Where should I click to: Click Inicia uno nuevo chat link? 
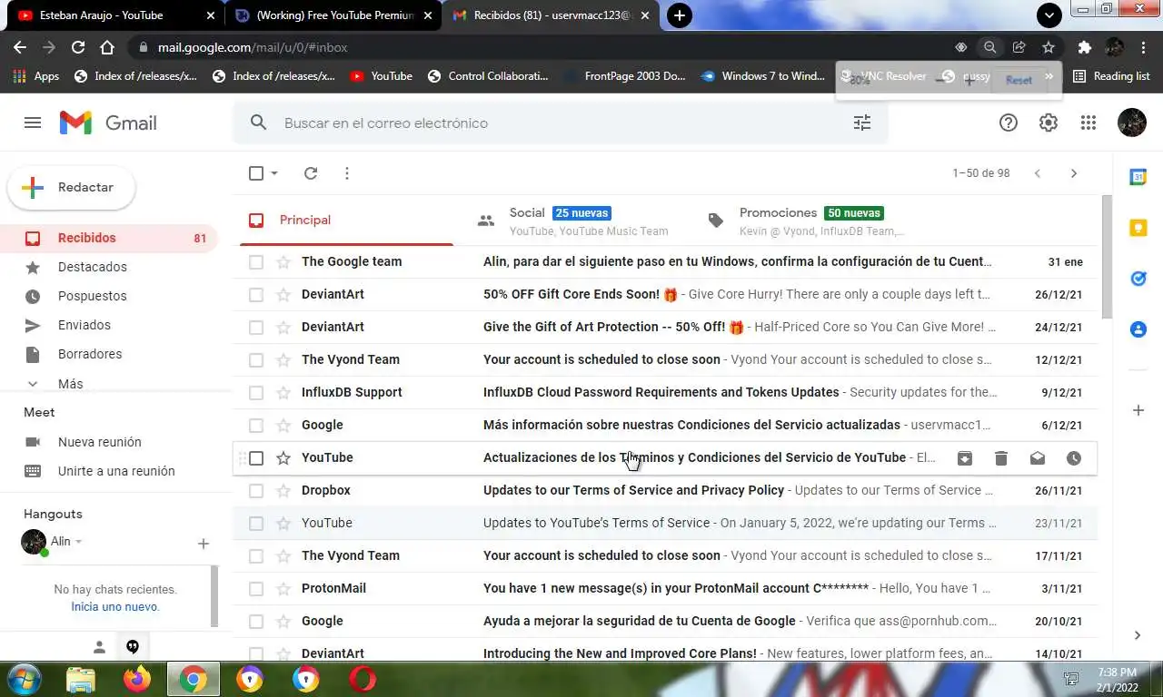115,607
